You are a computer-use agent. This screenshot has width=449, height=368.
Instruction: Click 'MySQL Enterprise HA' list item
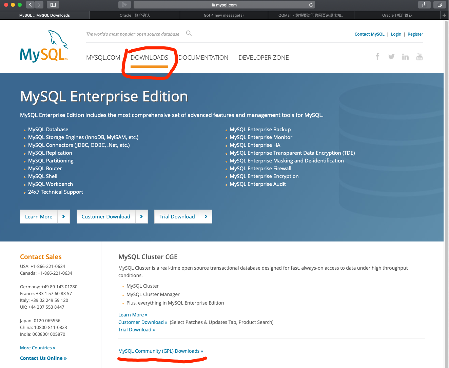pyautogui.click(x=255, y=145)
